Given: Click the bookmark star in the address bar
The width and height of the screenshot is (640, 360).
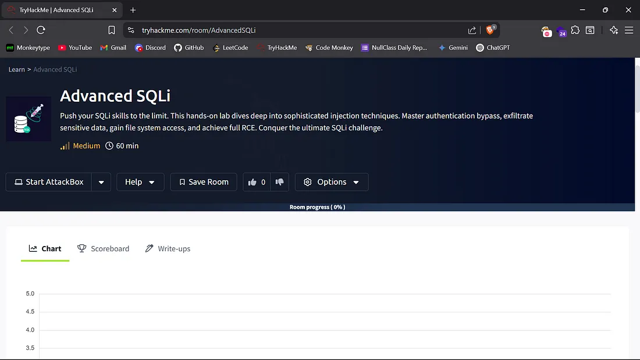Looking at the screenshot, I should pos(111,30).
